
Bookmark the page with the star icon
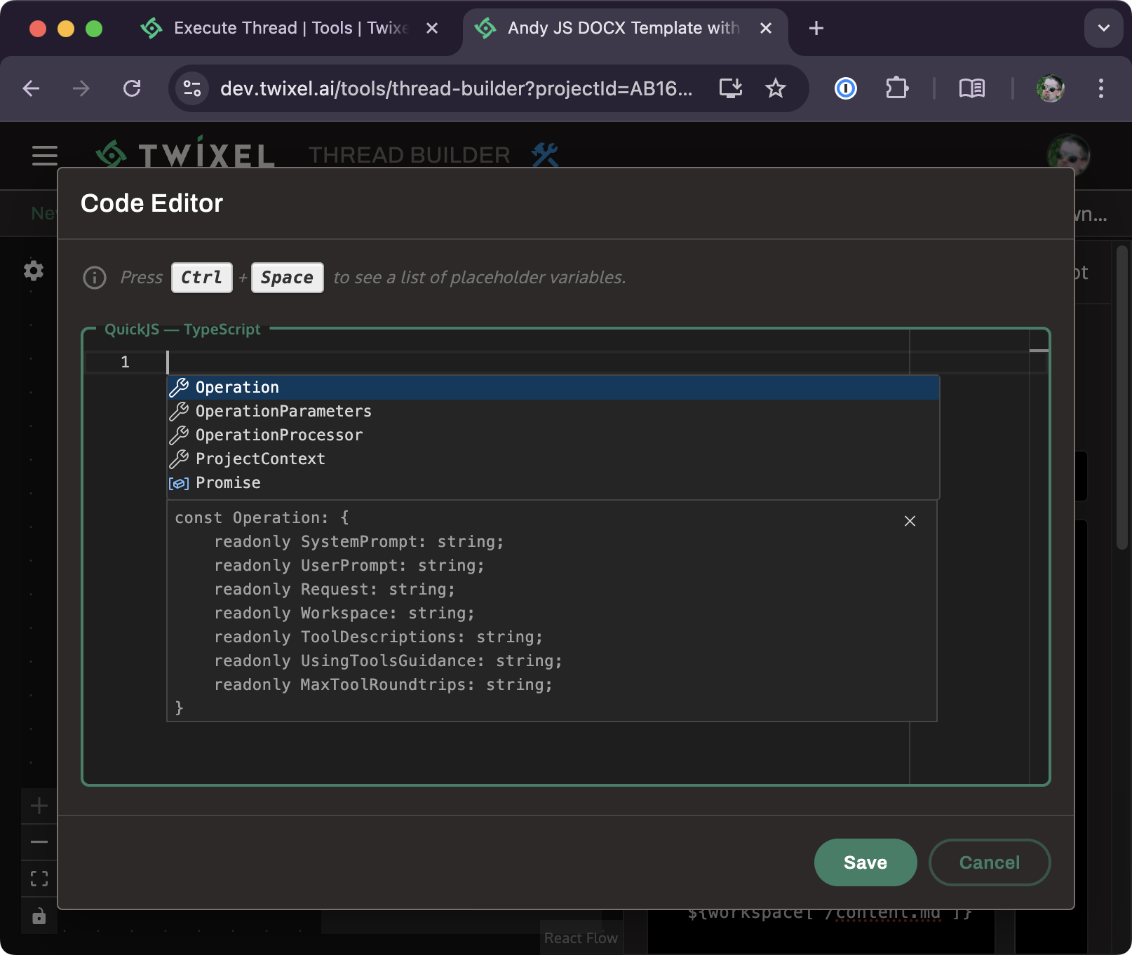pos(775,88)
